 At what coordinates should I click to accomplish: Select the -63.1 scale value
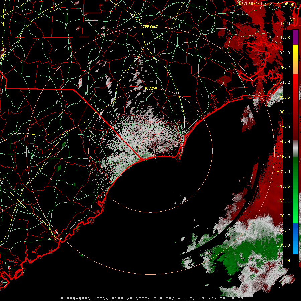pyautogui.click(x=283, y=201)
